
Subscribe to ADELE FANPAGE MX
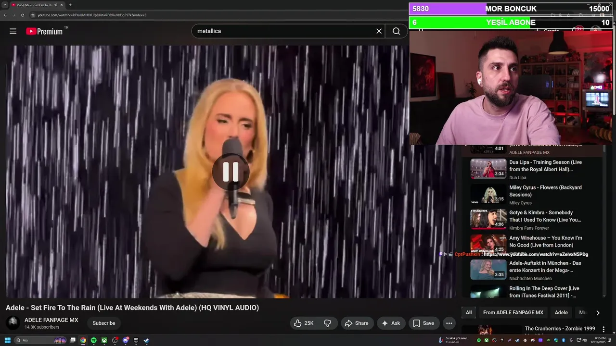pyautogui.click(x=104, y=323)
